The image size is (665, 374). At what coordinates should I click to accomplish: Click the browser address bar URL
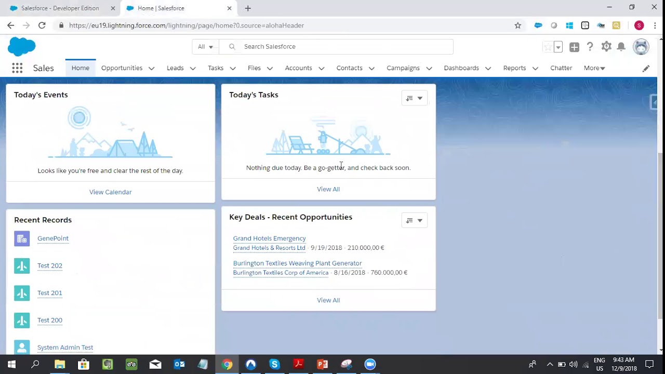tap(187, 25)
